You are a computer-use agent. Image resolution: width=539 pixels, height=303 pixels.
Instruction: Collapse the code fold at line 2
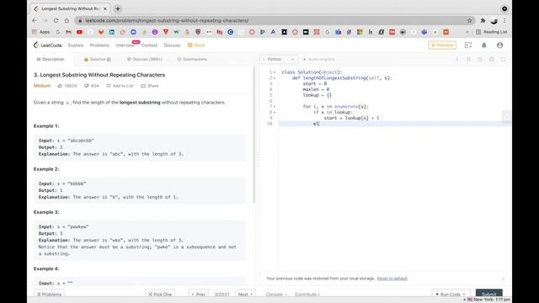click(x=275, y=78)
